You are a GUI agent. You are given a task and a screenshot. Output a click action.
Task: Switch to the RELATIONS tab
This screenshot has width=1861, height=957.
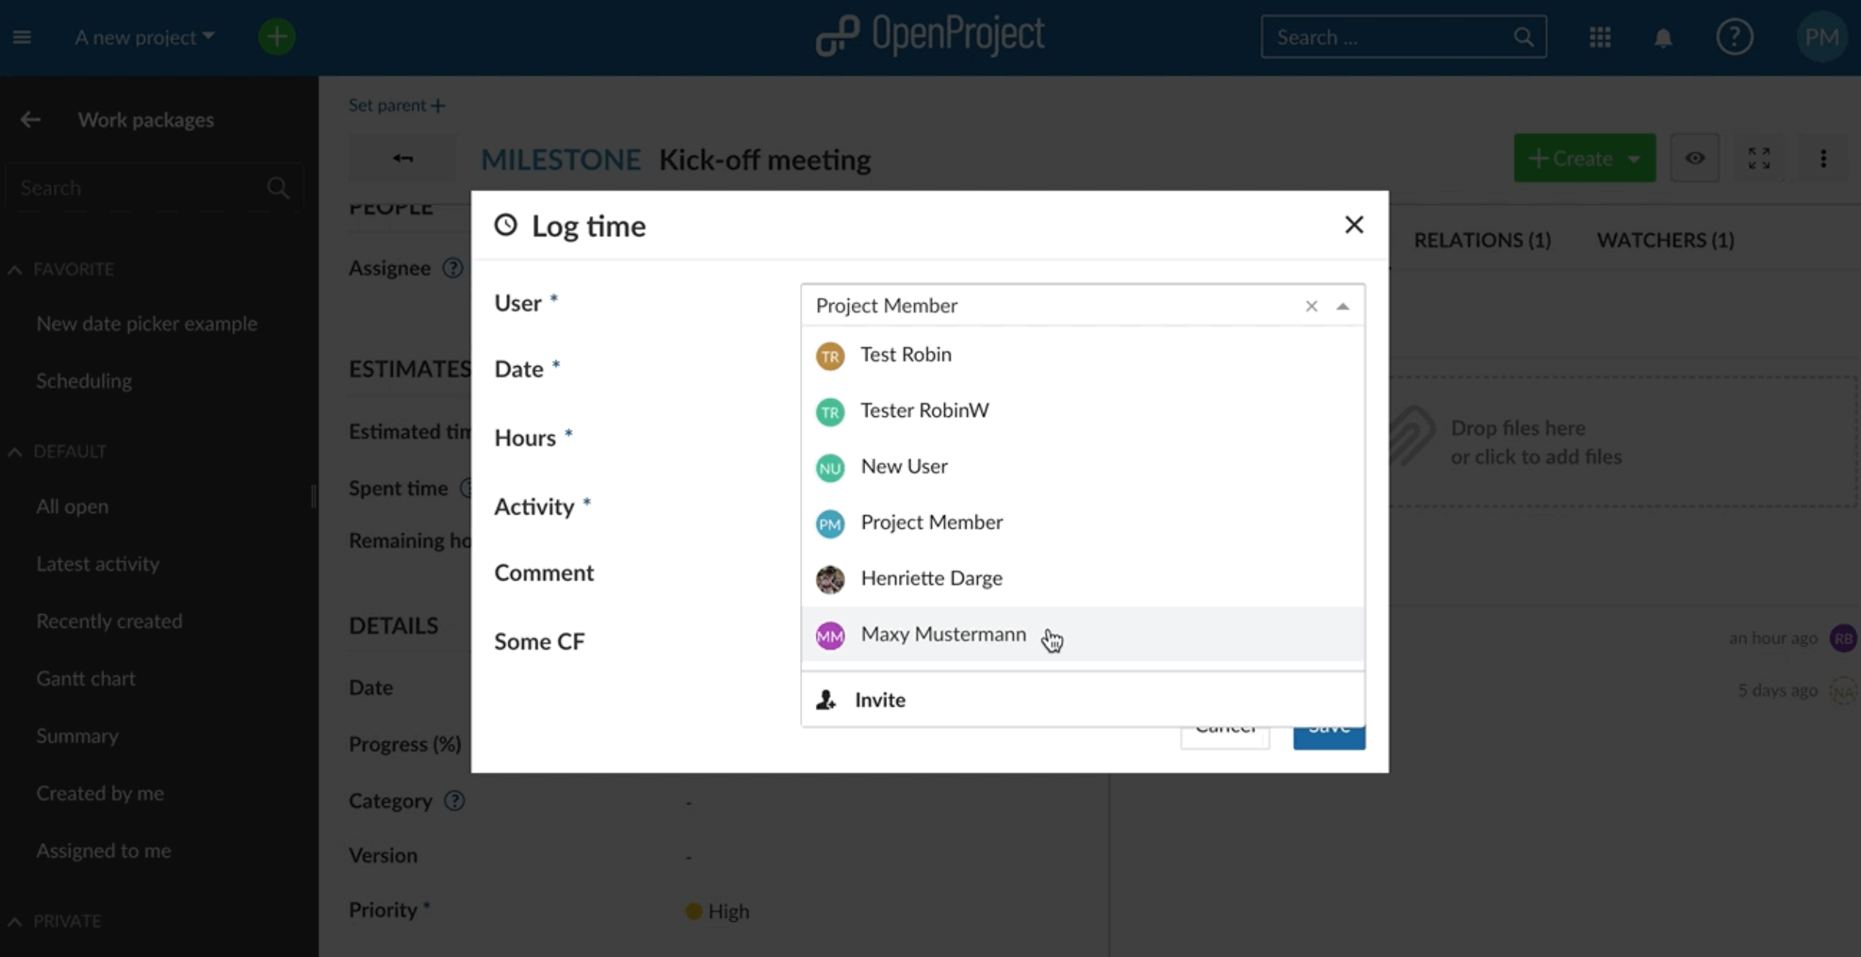coord(1482,239)
